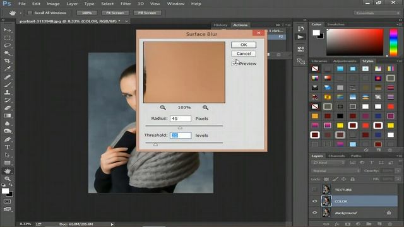Open layer blend mode Normal dropdown
The width and height of the screenshot is (404, 227).
point(336,171)
